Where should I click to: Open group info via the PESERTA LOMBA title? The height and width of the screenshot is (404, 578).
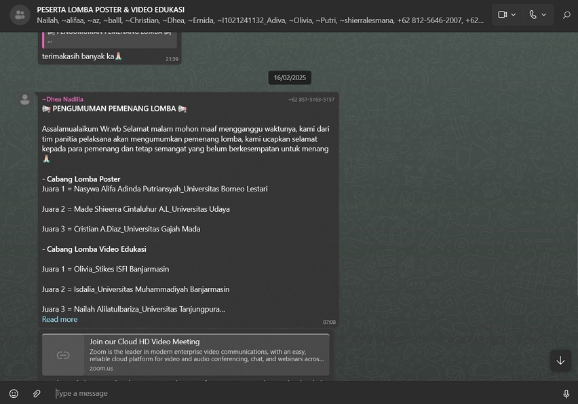(111, 10)
